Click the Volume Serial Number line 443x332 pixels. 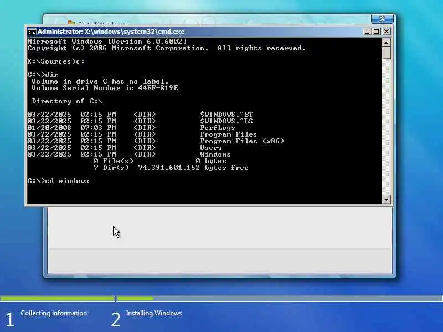coord(105,88)
